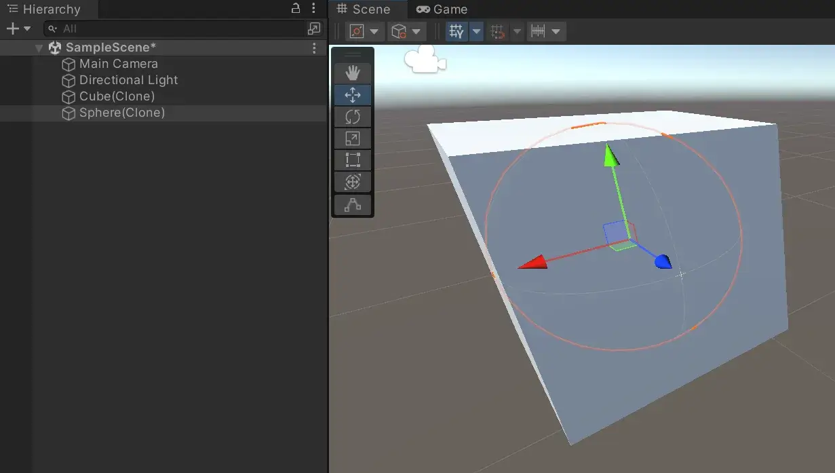Click the increment snapping ruler icon
This screenshot has width=835, height=473.
click(539, 31)
